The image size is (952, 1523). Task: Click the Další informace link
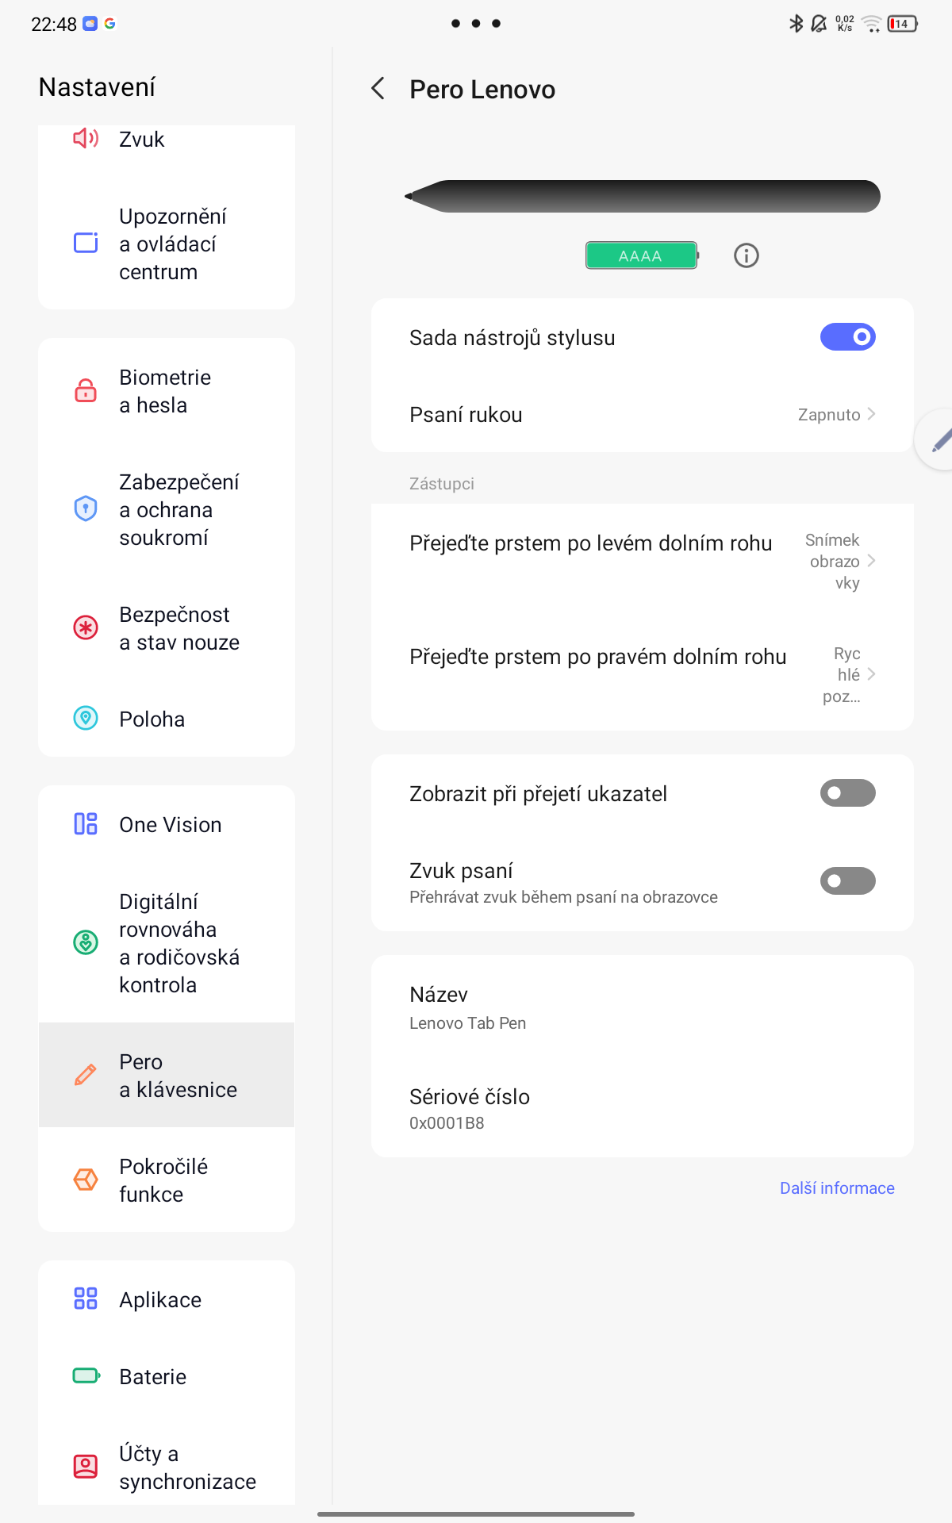(x=837, y=1188)
